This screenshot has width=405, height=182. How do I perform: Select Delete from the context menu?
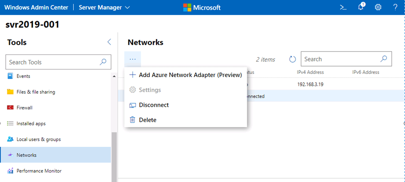click(147, 120)
